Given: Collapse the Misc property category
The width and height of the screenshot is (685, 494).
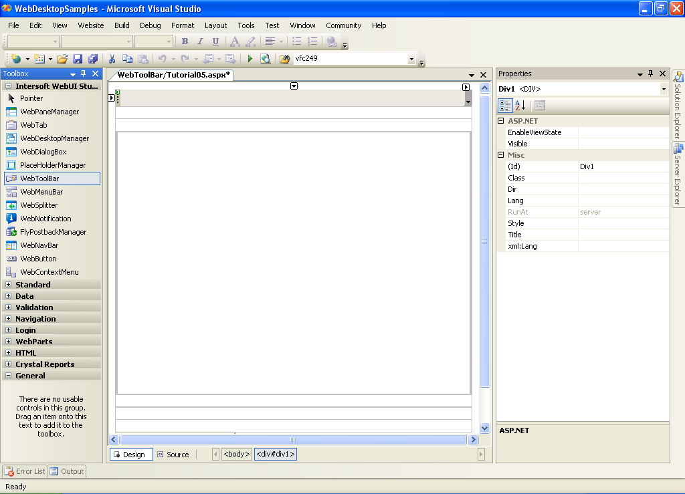Looking at the screenshot, I should point(501,155).
